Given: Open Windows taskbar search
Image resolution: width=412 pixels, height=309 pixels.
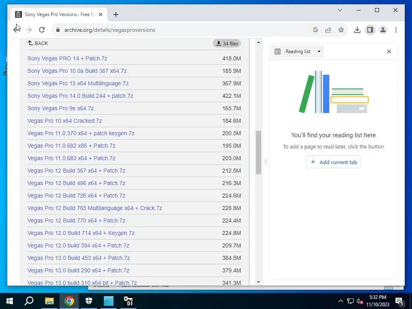Looking at the screenshot, I should tap(29, 301).
